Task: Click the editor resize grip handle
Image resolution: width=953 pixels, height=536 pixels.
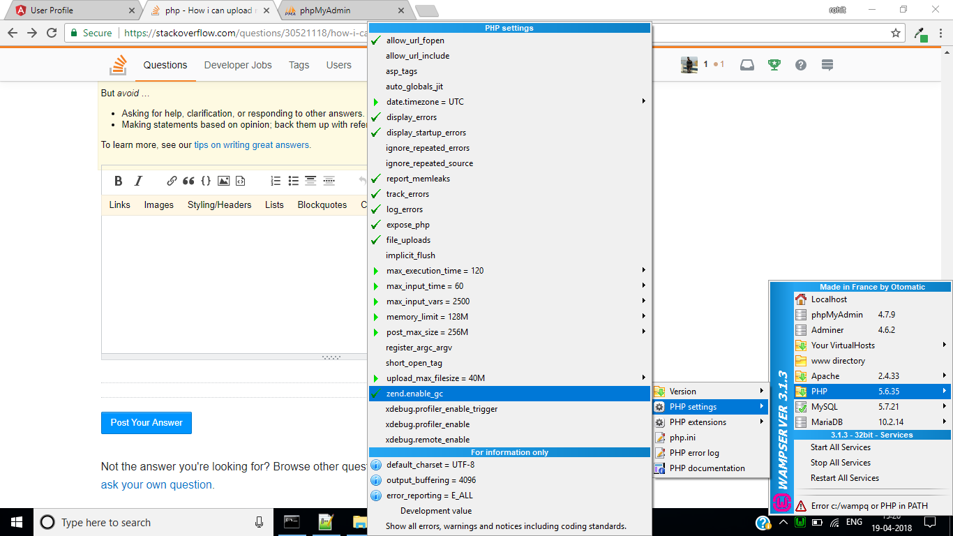Action: 331,357
